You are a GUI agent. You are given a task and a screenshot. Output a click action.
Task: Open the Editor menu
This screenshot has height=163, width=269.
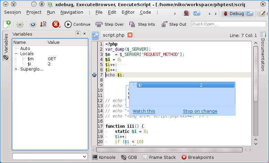128,12
